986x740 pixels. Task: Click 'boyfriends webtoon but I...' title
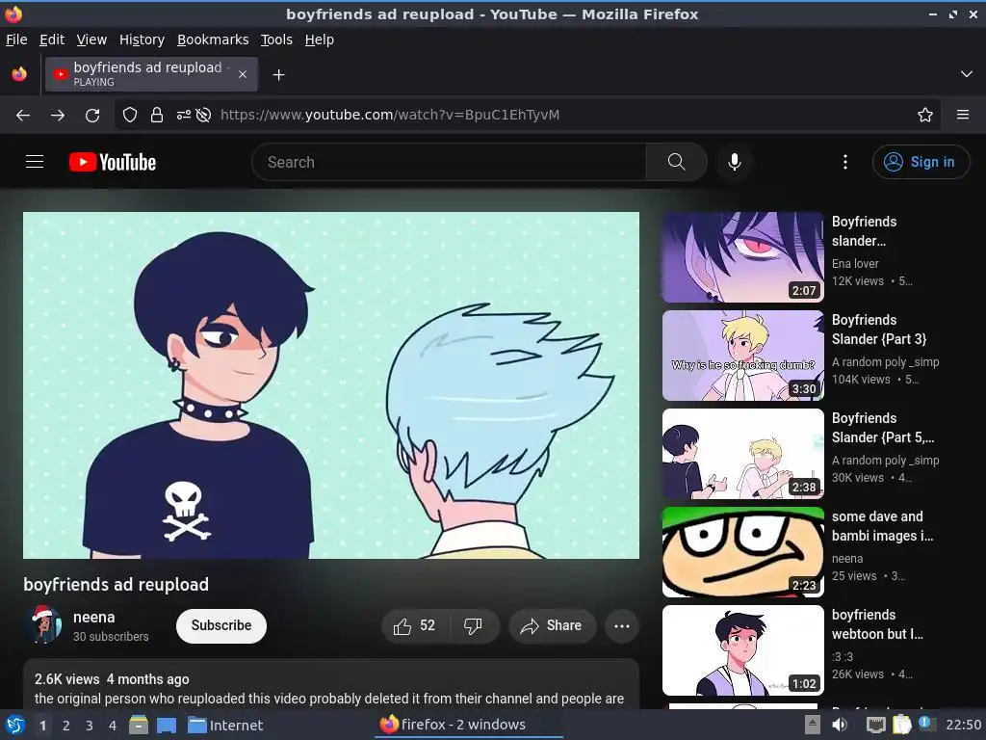[877, 624]
